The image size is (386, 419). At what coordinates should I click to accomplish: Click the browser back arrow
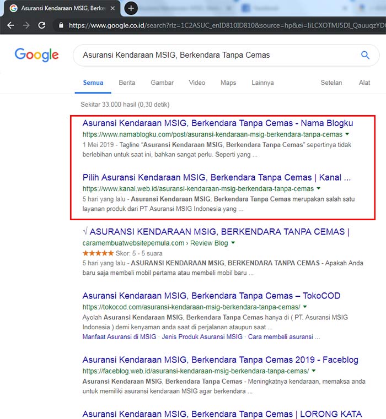point(10,25)
